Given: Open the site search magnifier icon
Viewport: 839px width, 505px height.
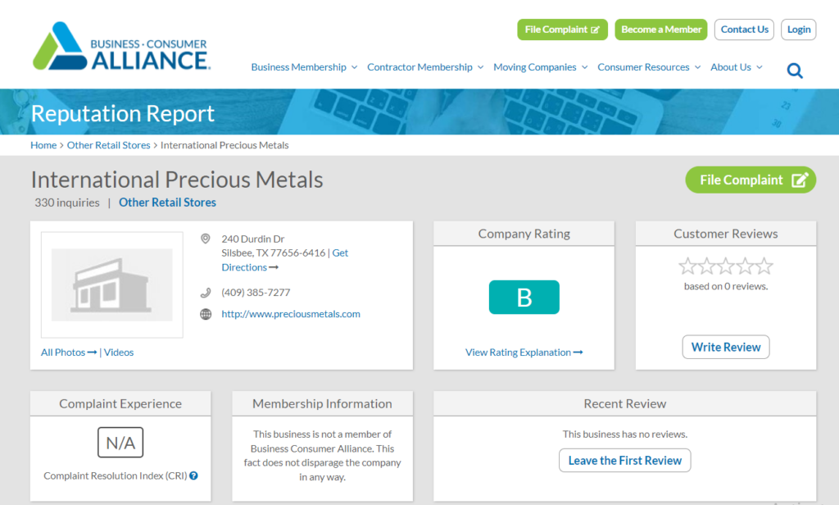Looking at the screenshot, I should 795,71.
